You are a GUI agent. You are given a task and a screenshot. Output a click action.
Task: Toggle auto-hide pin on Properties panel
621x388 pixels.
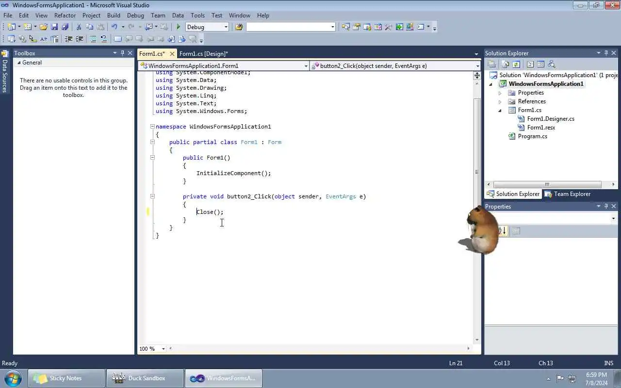point(606,206)
